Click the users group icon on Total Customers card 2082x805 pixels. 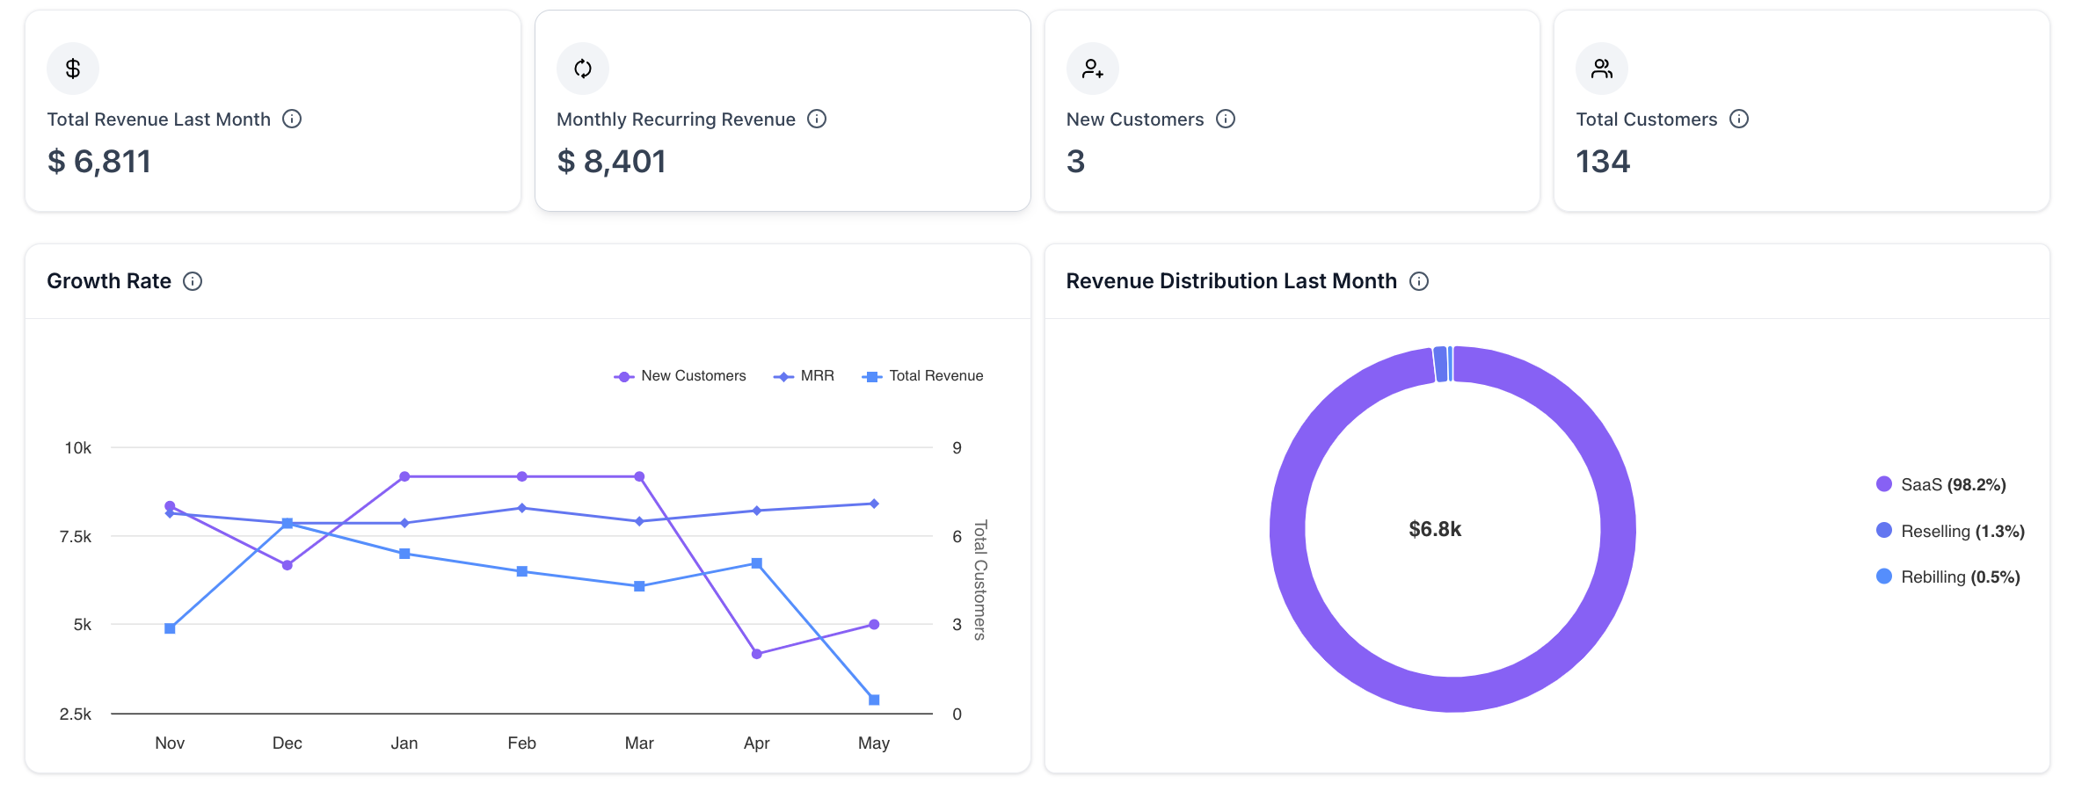click(x=1602, y=69)
